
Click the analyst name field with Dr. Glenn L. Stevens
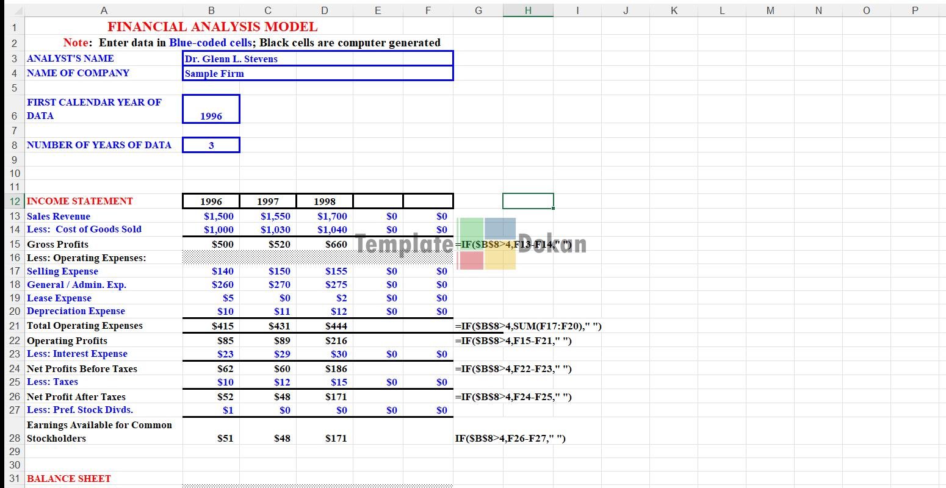coord(317,59)
